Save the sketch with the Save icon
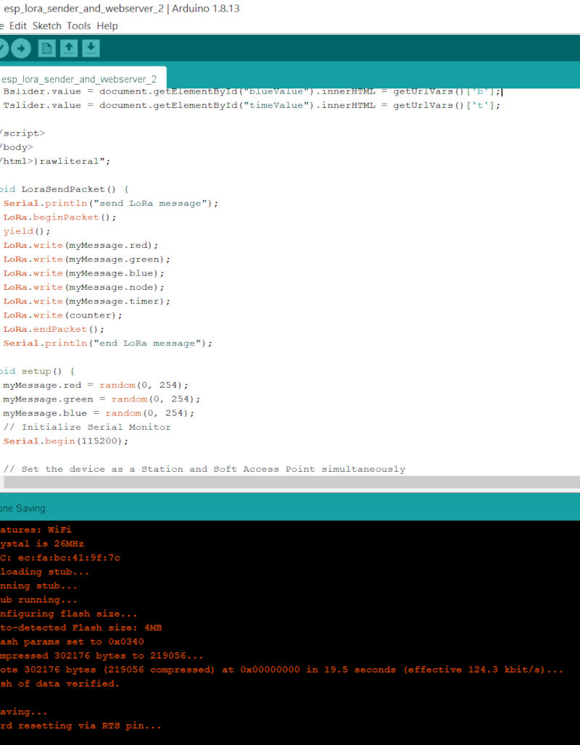The image size is (580, 745). pyautogui.click(x=91, y=48)
